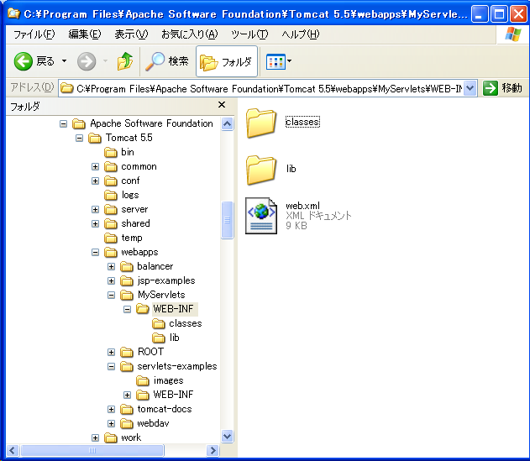Select the ROOT folder icon
This screenshot has height=461, width=530.
127,352
